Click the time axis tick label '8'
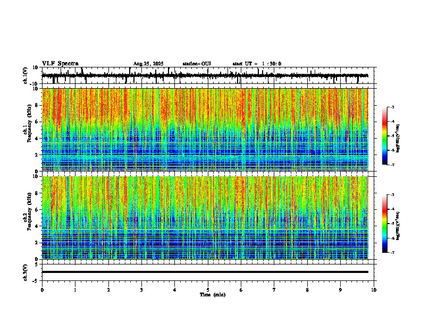Image resolution: width=421 pixels, height=325 pixels. pos(307,290)
